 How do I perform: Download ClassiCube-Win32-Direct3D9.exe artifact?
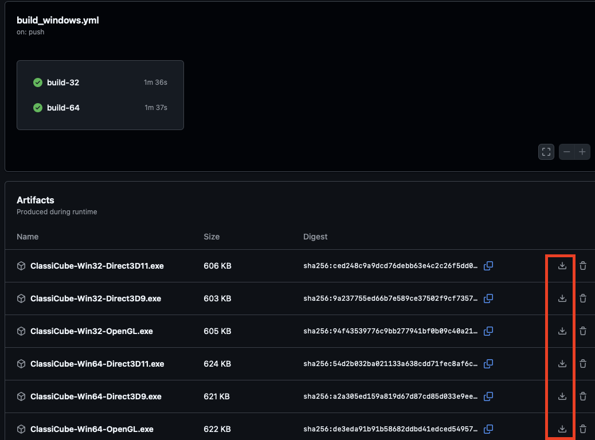(562, 298)
